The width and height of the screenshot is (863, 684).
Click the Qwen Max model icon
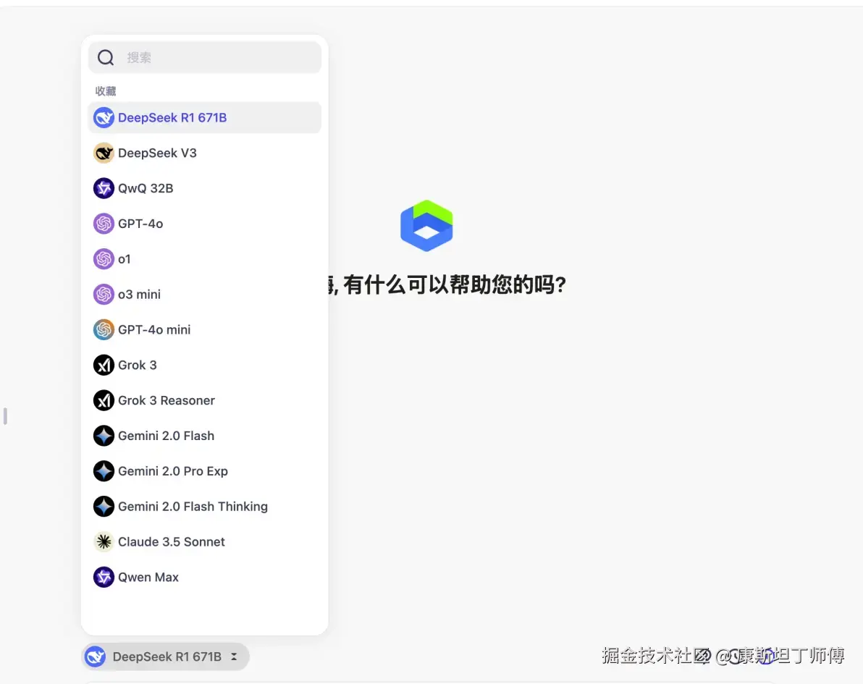(x=104, y=578)
